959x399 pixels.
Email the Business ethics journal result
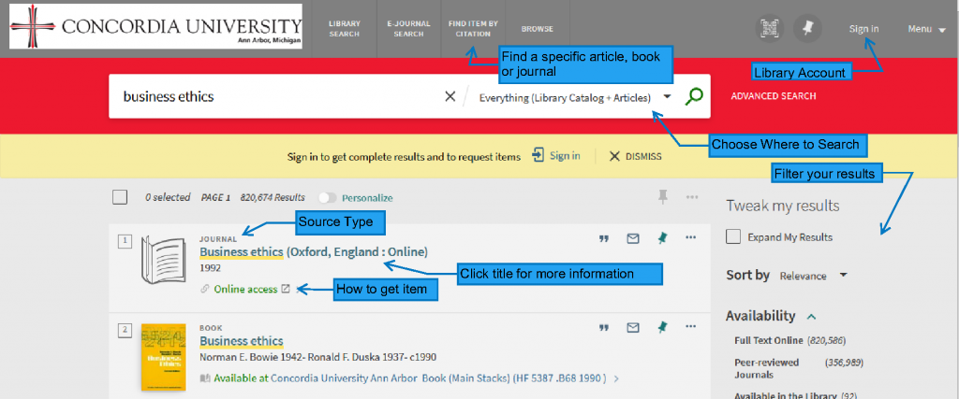click(x=633, y=238)
